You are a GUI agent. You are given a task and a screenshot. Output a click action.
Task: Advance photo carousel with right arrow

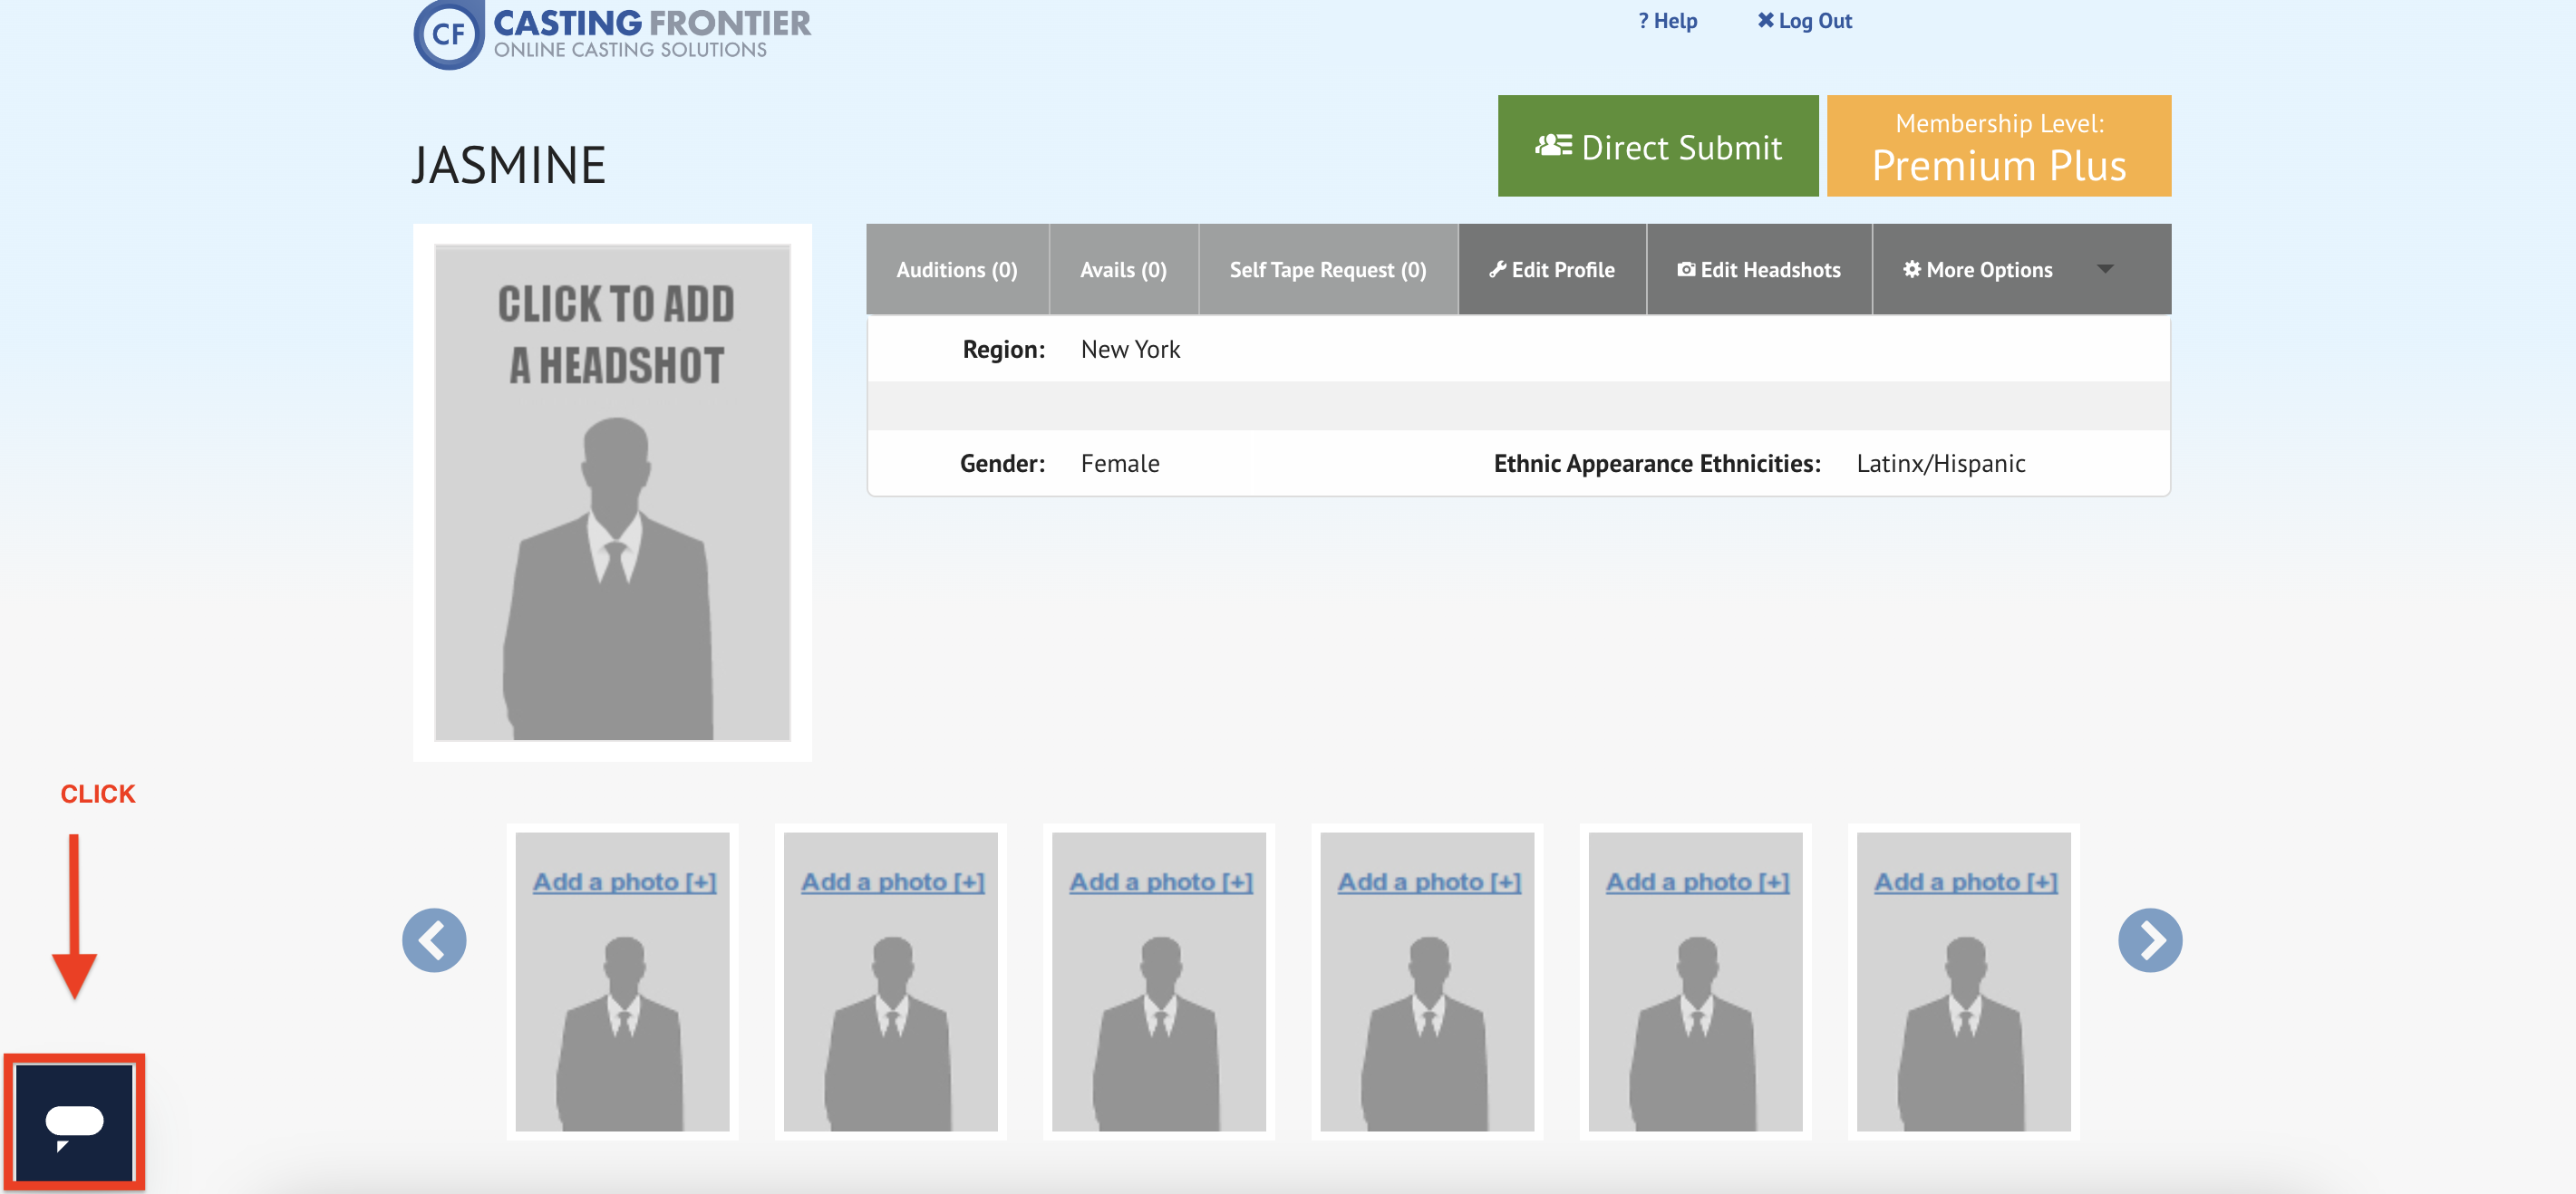(2149, 939)
